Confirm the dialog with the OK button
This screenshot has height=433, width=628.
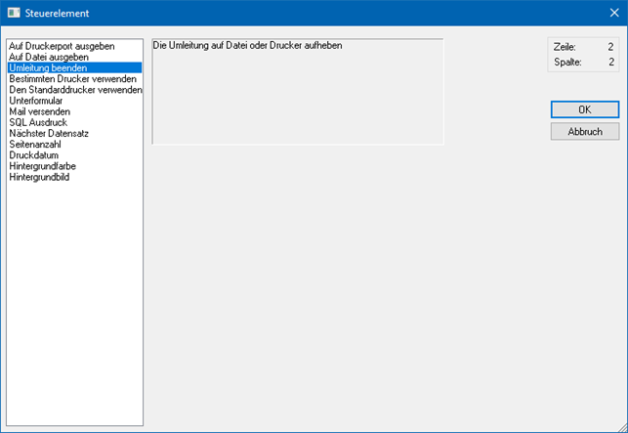pyautogui.click(x=584, y=109)
